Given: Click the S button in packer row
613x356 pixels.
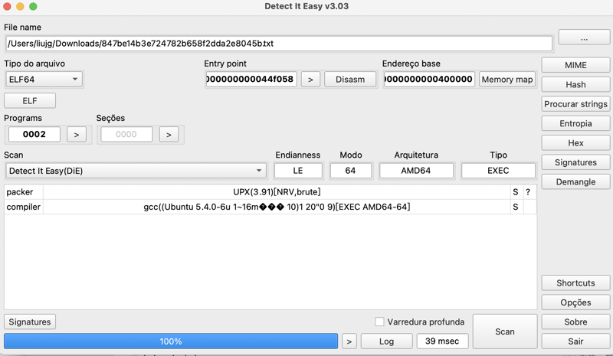Looking at the screenshot, I should 516,192.
